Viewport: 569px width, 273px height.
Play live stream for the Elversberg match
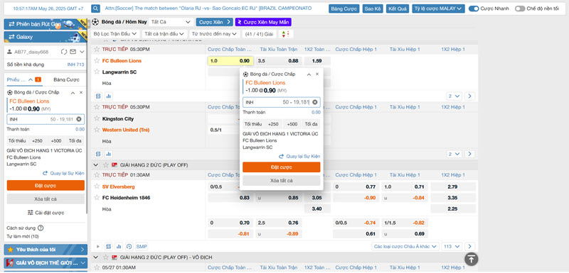click(98, 246)
